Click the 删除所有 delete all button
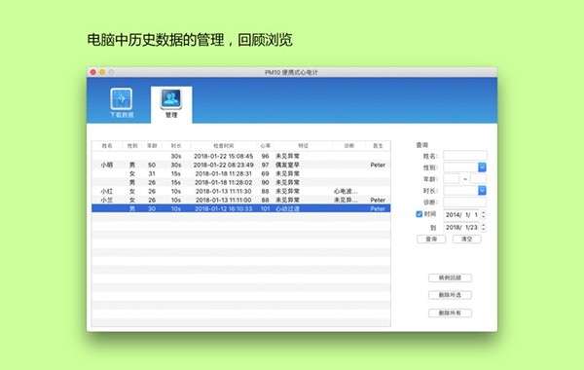 click(450, 313)
